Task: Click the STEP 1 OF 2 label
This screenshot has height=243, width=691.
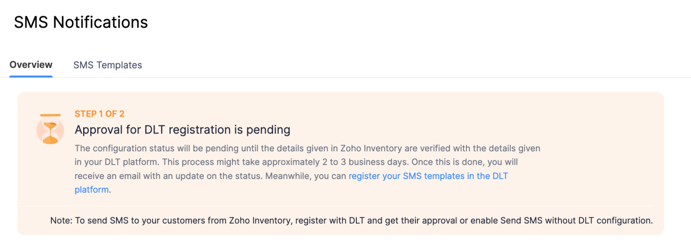Action: coord(99,113)
